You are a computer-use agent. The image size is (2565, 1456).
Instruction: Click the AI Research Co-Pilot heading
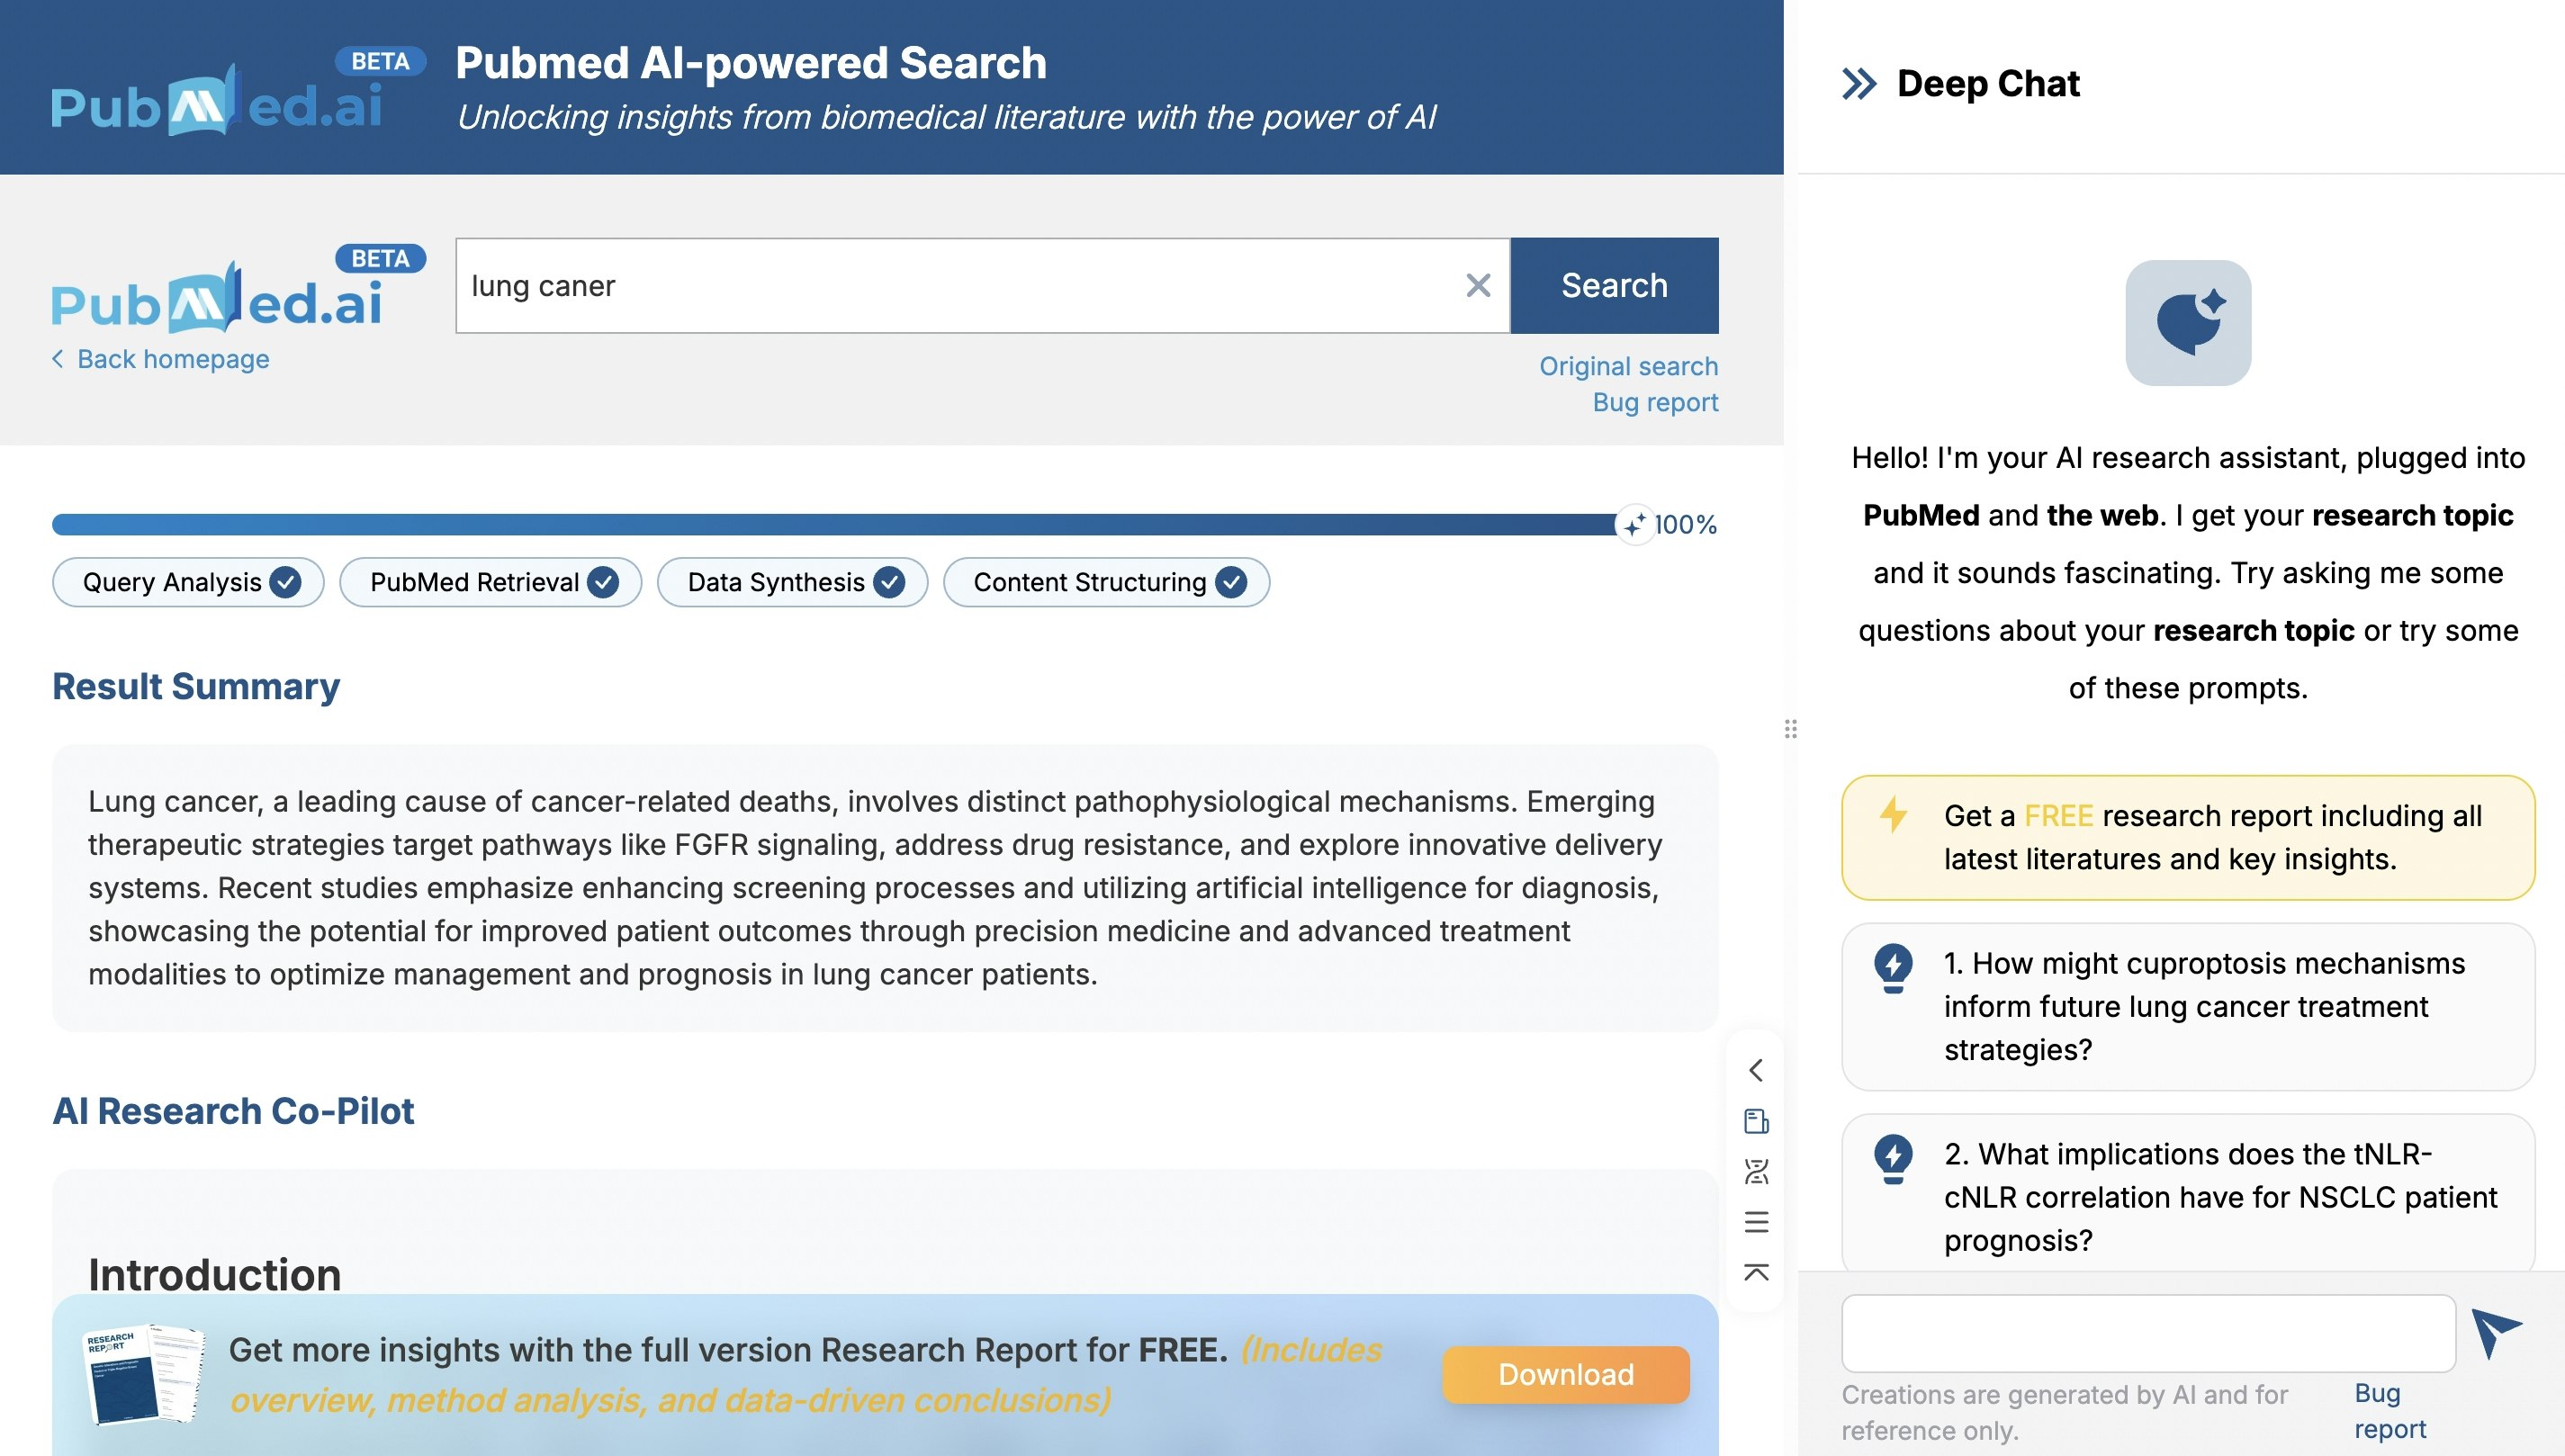coord(233,1111)
